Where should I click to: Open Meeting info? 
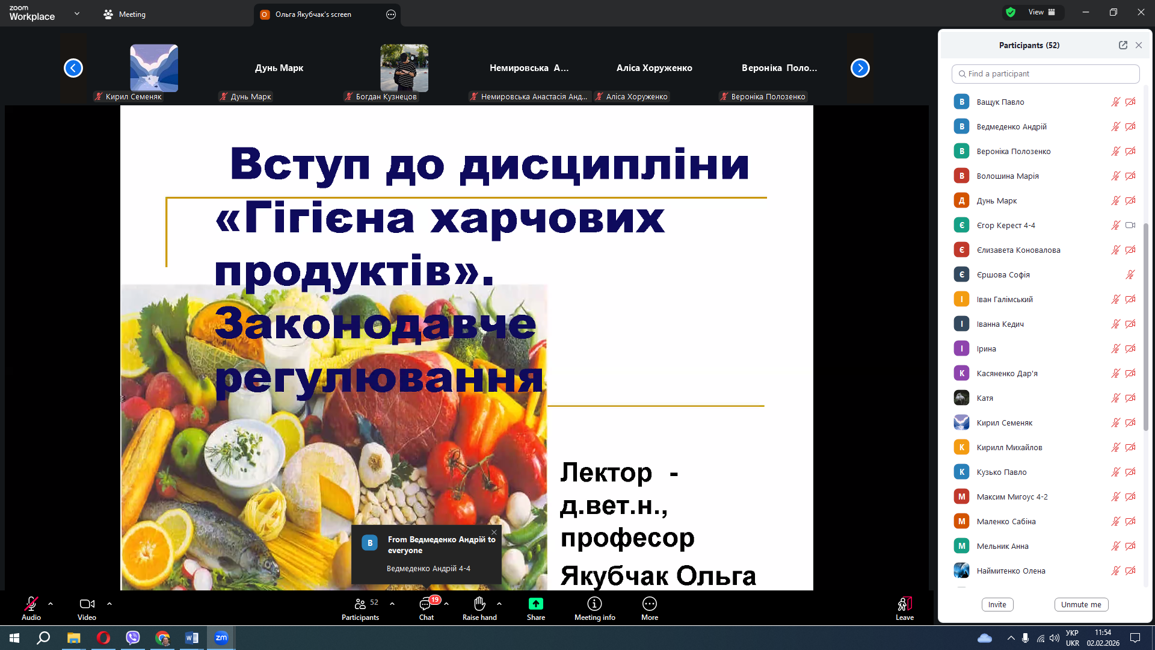(x=594, y=604)
